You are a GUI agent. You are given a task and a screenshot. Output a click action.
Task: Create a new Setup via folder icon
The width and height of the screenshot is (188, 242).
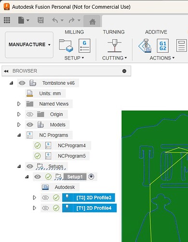tap(66, 45)
